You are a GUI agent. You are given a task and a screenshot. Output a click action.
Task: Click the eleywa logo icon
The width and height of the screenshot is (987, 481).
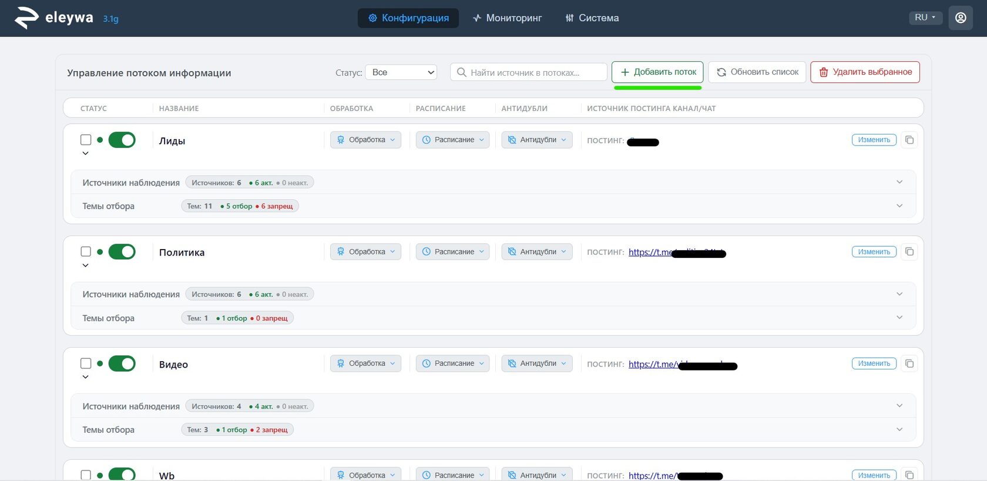tap(26, 18)
